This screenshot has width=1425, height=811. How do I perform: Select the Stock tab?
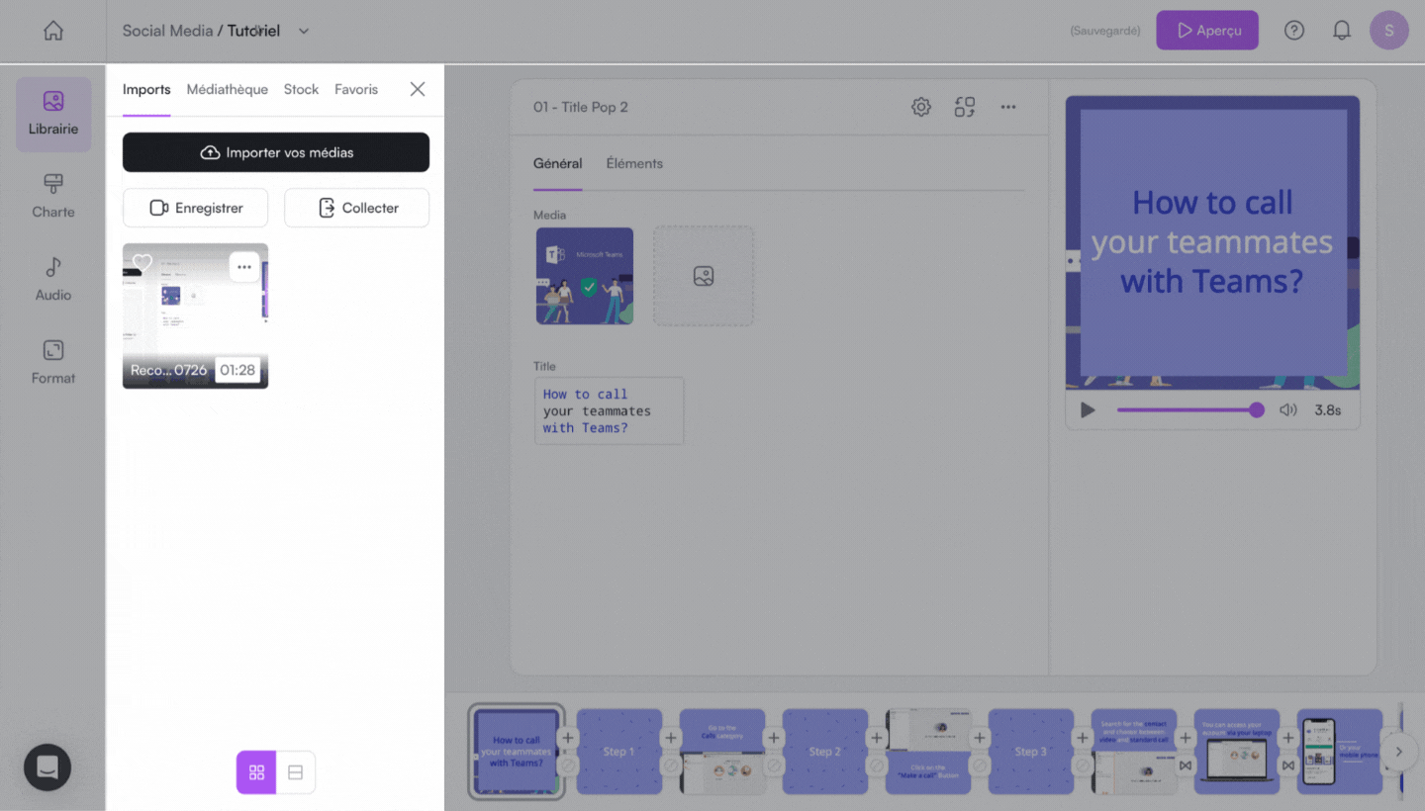pyautogui.click(x=301, y=89)
